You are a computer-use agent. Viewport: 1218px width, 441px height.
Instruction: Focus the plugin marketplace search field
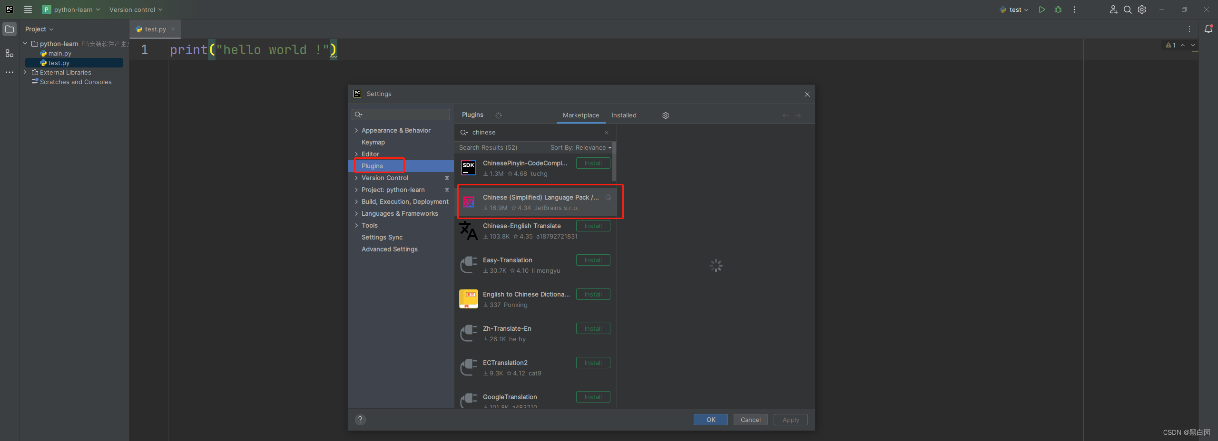[535, 133]
